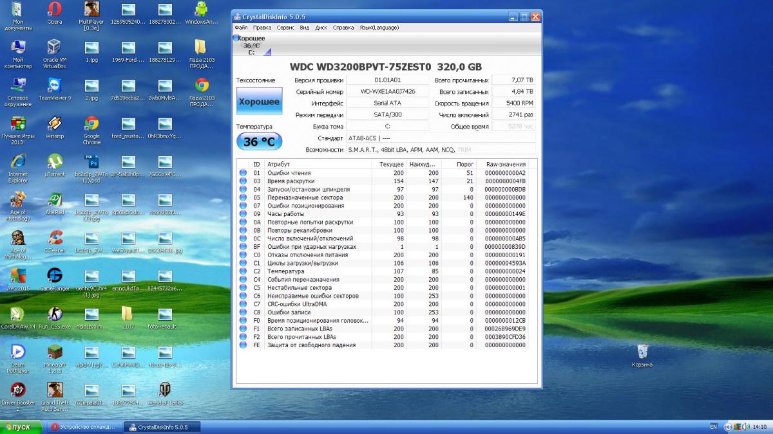Open Oracle VM VirtualBox desktop icon
Screen dimensions: 773x434
click(x=55, y=48)
